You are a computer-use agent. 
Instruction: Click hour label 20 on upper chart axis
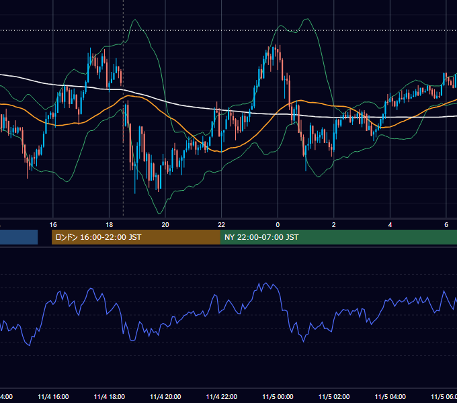[x=165, y=225]
